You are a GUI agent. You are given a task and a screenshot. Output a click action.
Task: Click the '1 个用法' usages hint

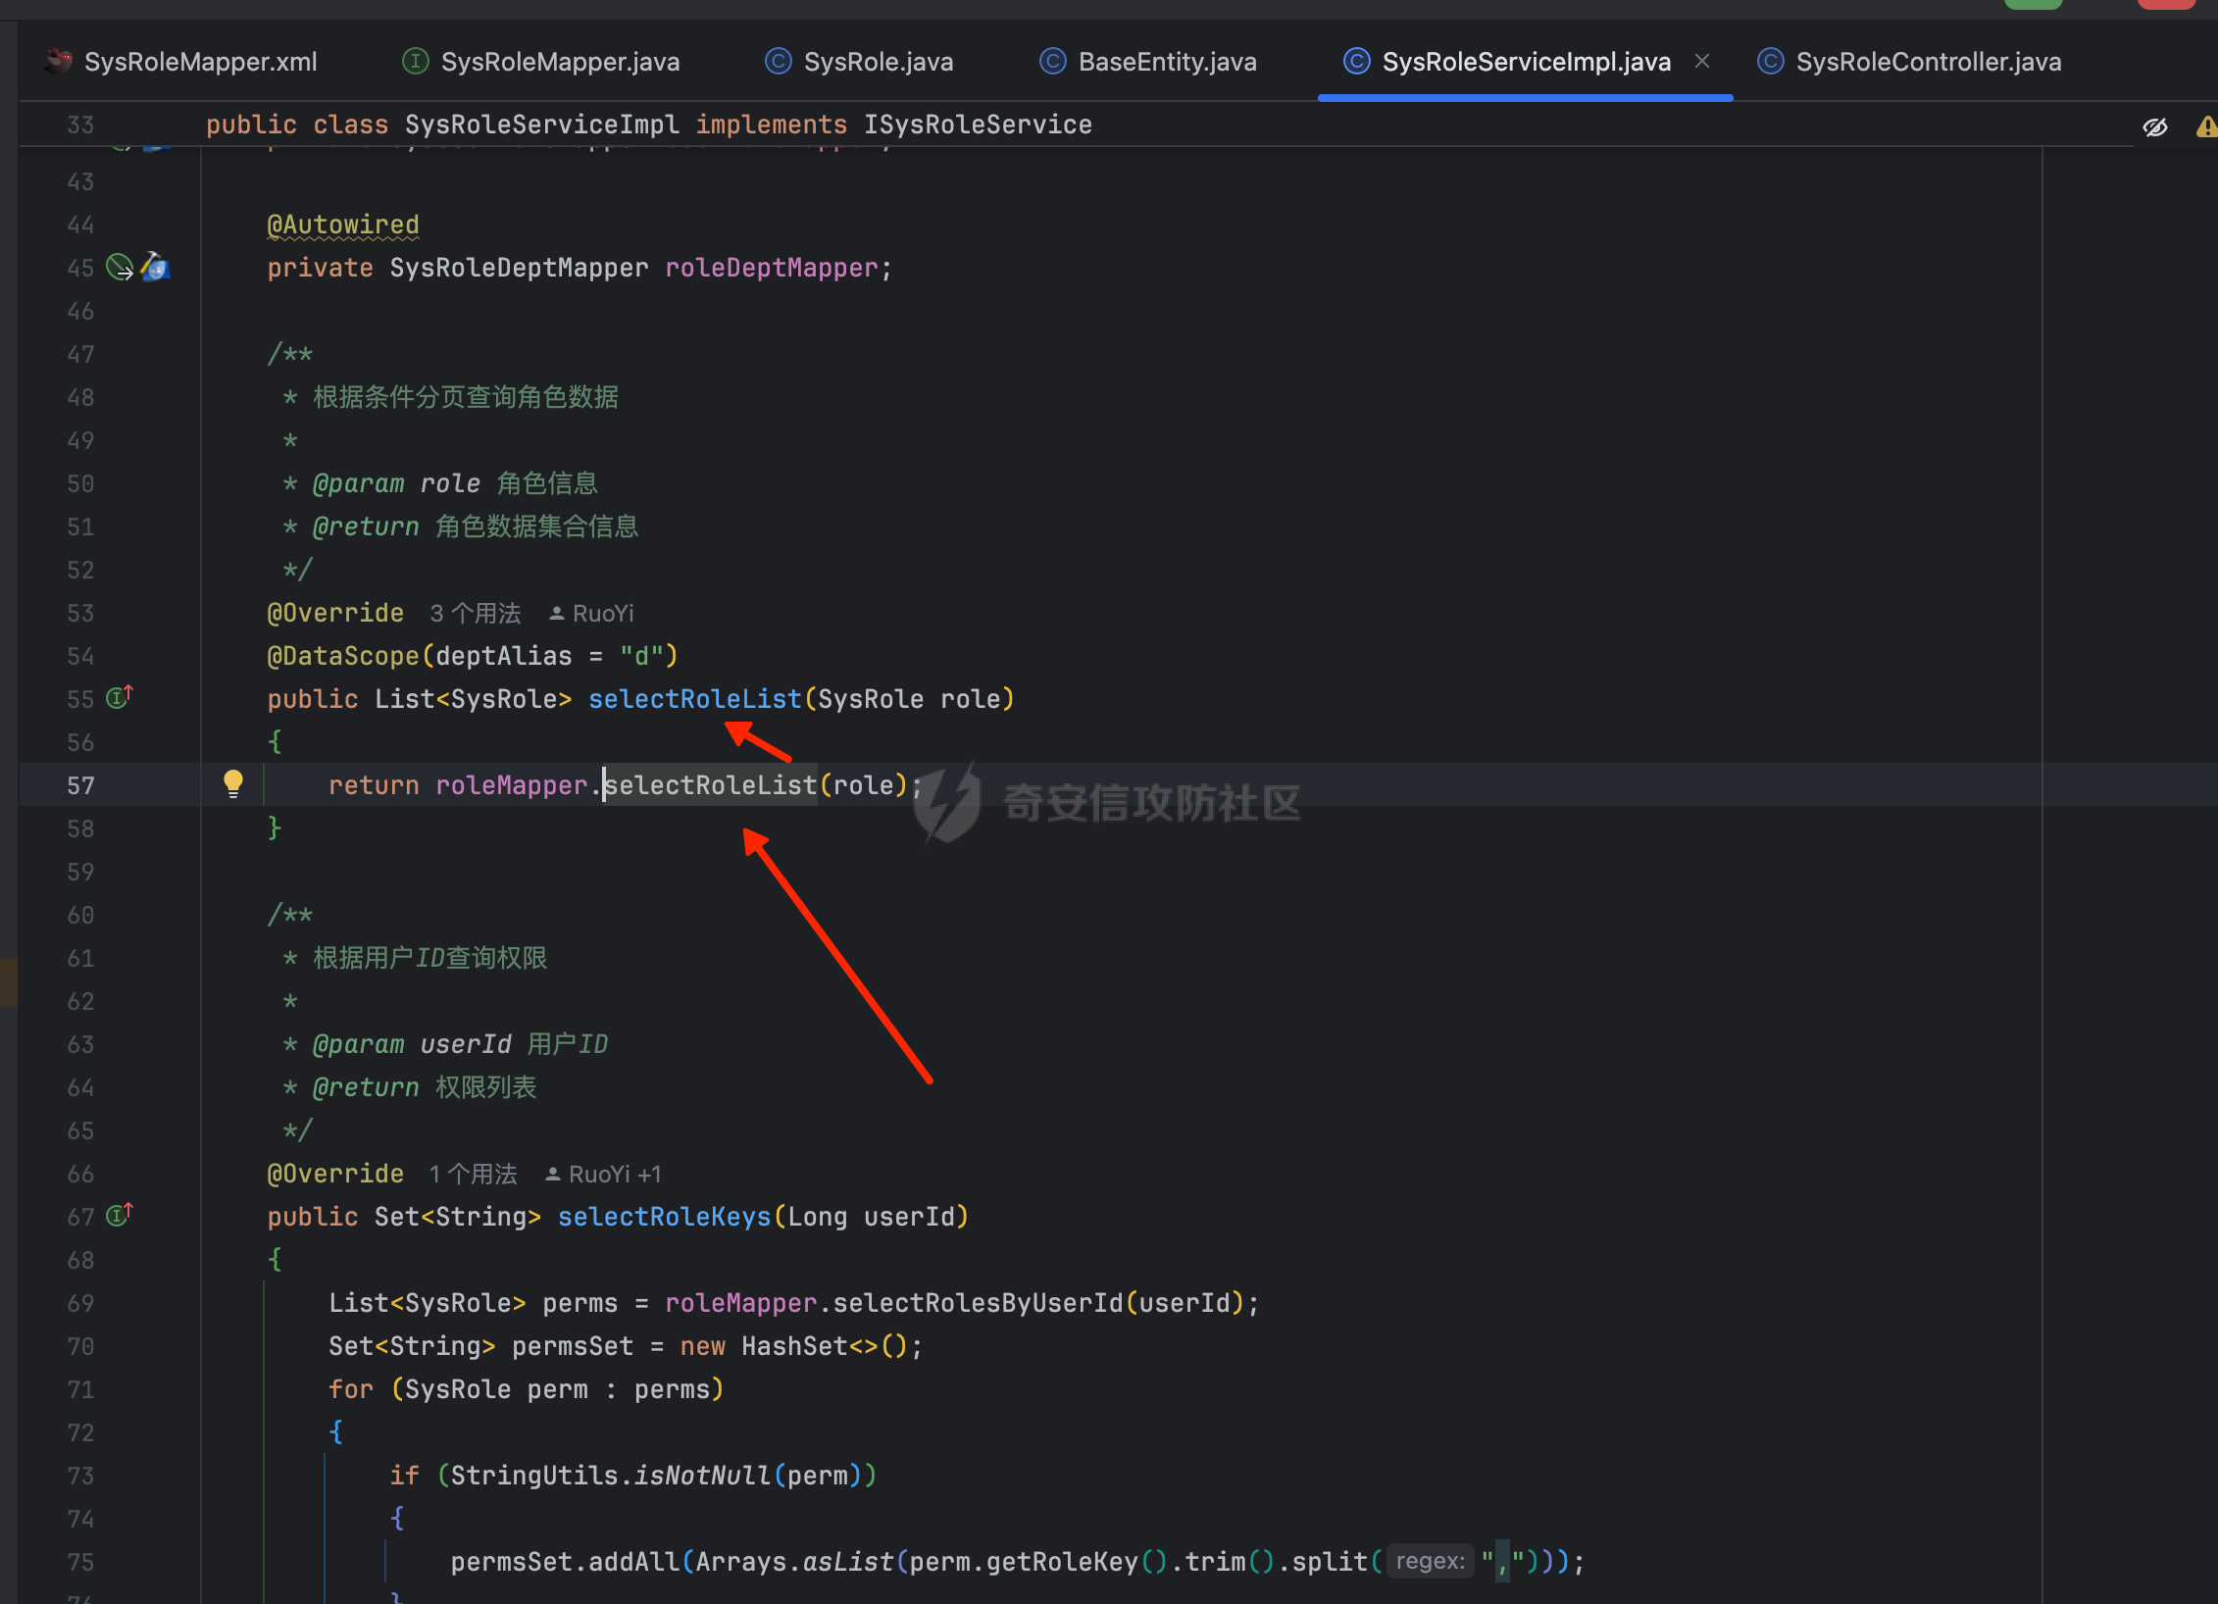(x=473, y=1175)
